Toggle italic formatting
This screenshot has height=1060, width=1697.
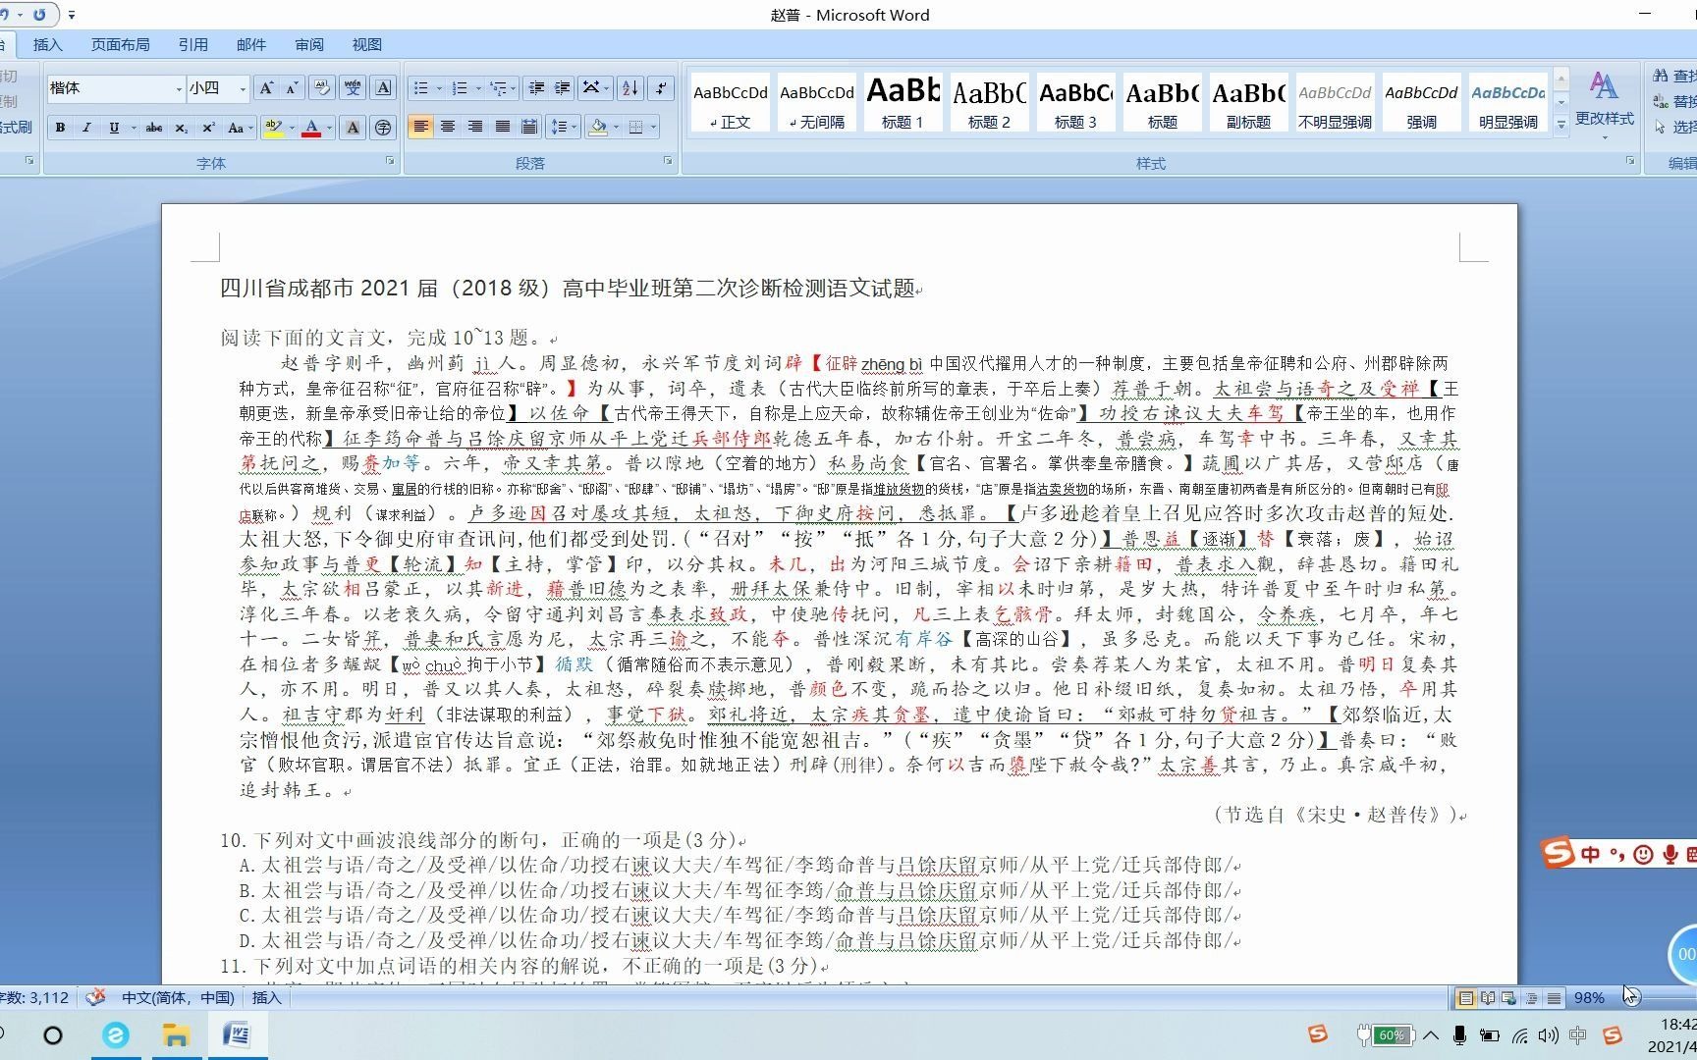(x=86, y=128)
